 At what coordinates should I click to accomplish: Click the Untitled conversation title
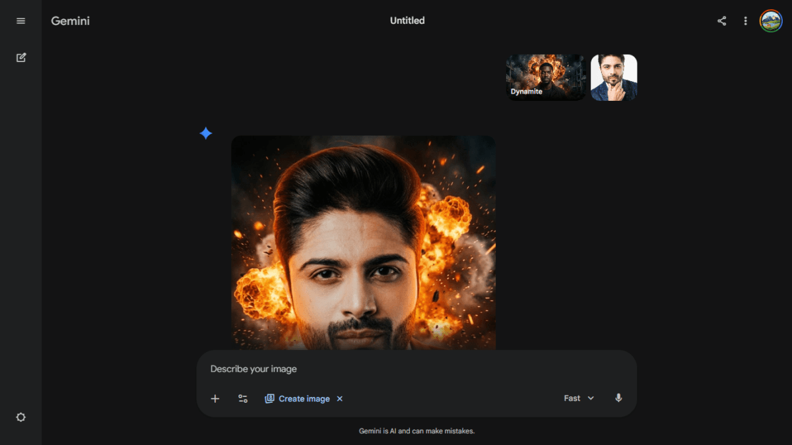407,21
